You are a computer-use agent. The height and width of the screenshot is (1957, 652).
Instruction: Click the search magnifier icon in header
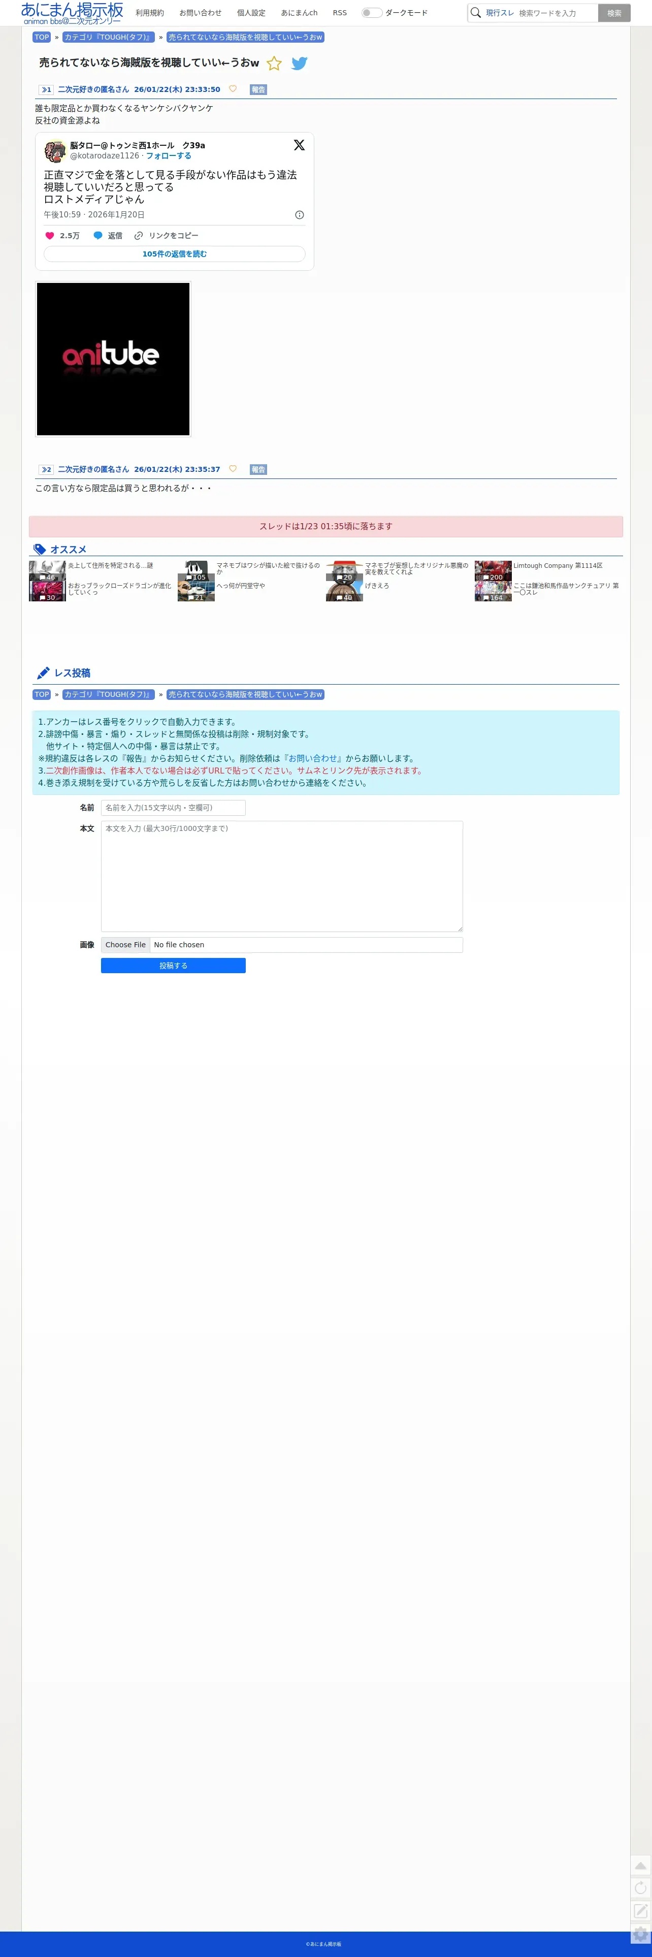(x=476, y=13)
